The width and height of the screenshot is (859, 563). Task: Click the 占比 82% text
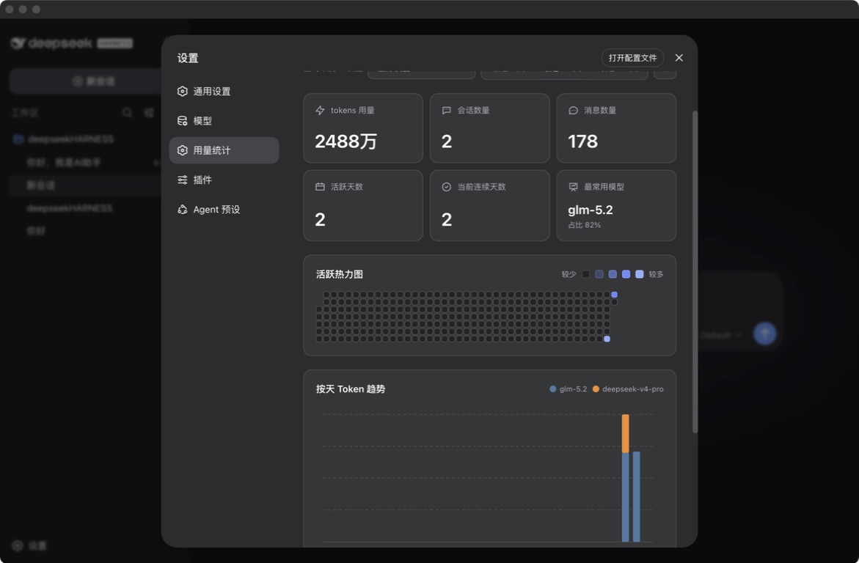click(584, 225)
